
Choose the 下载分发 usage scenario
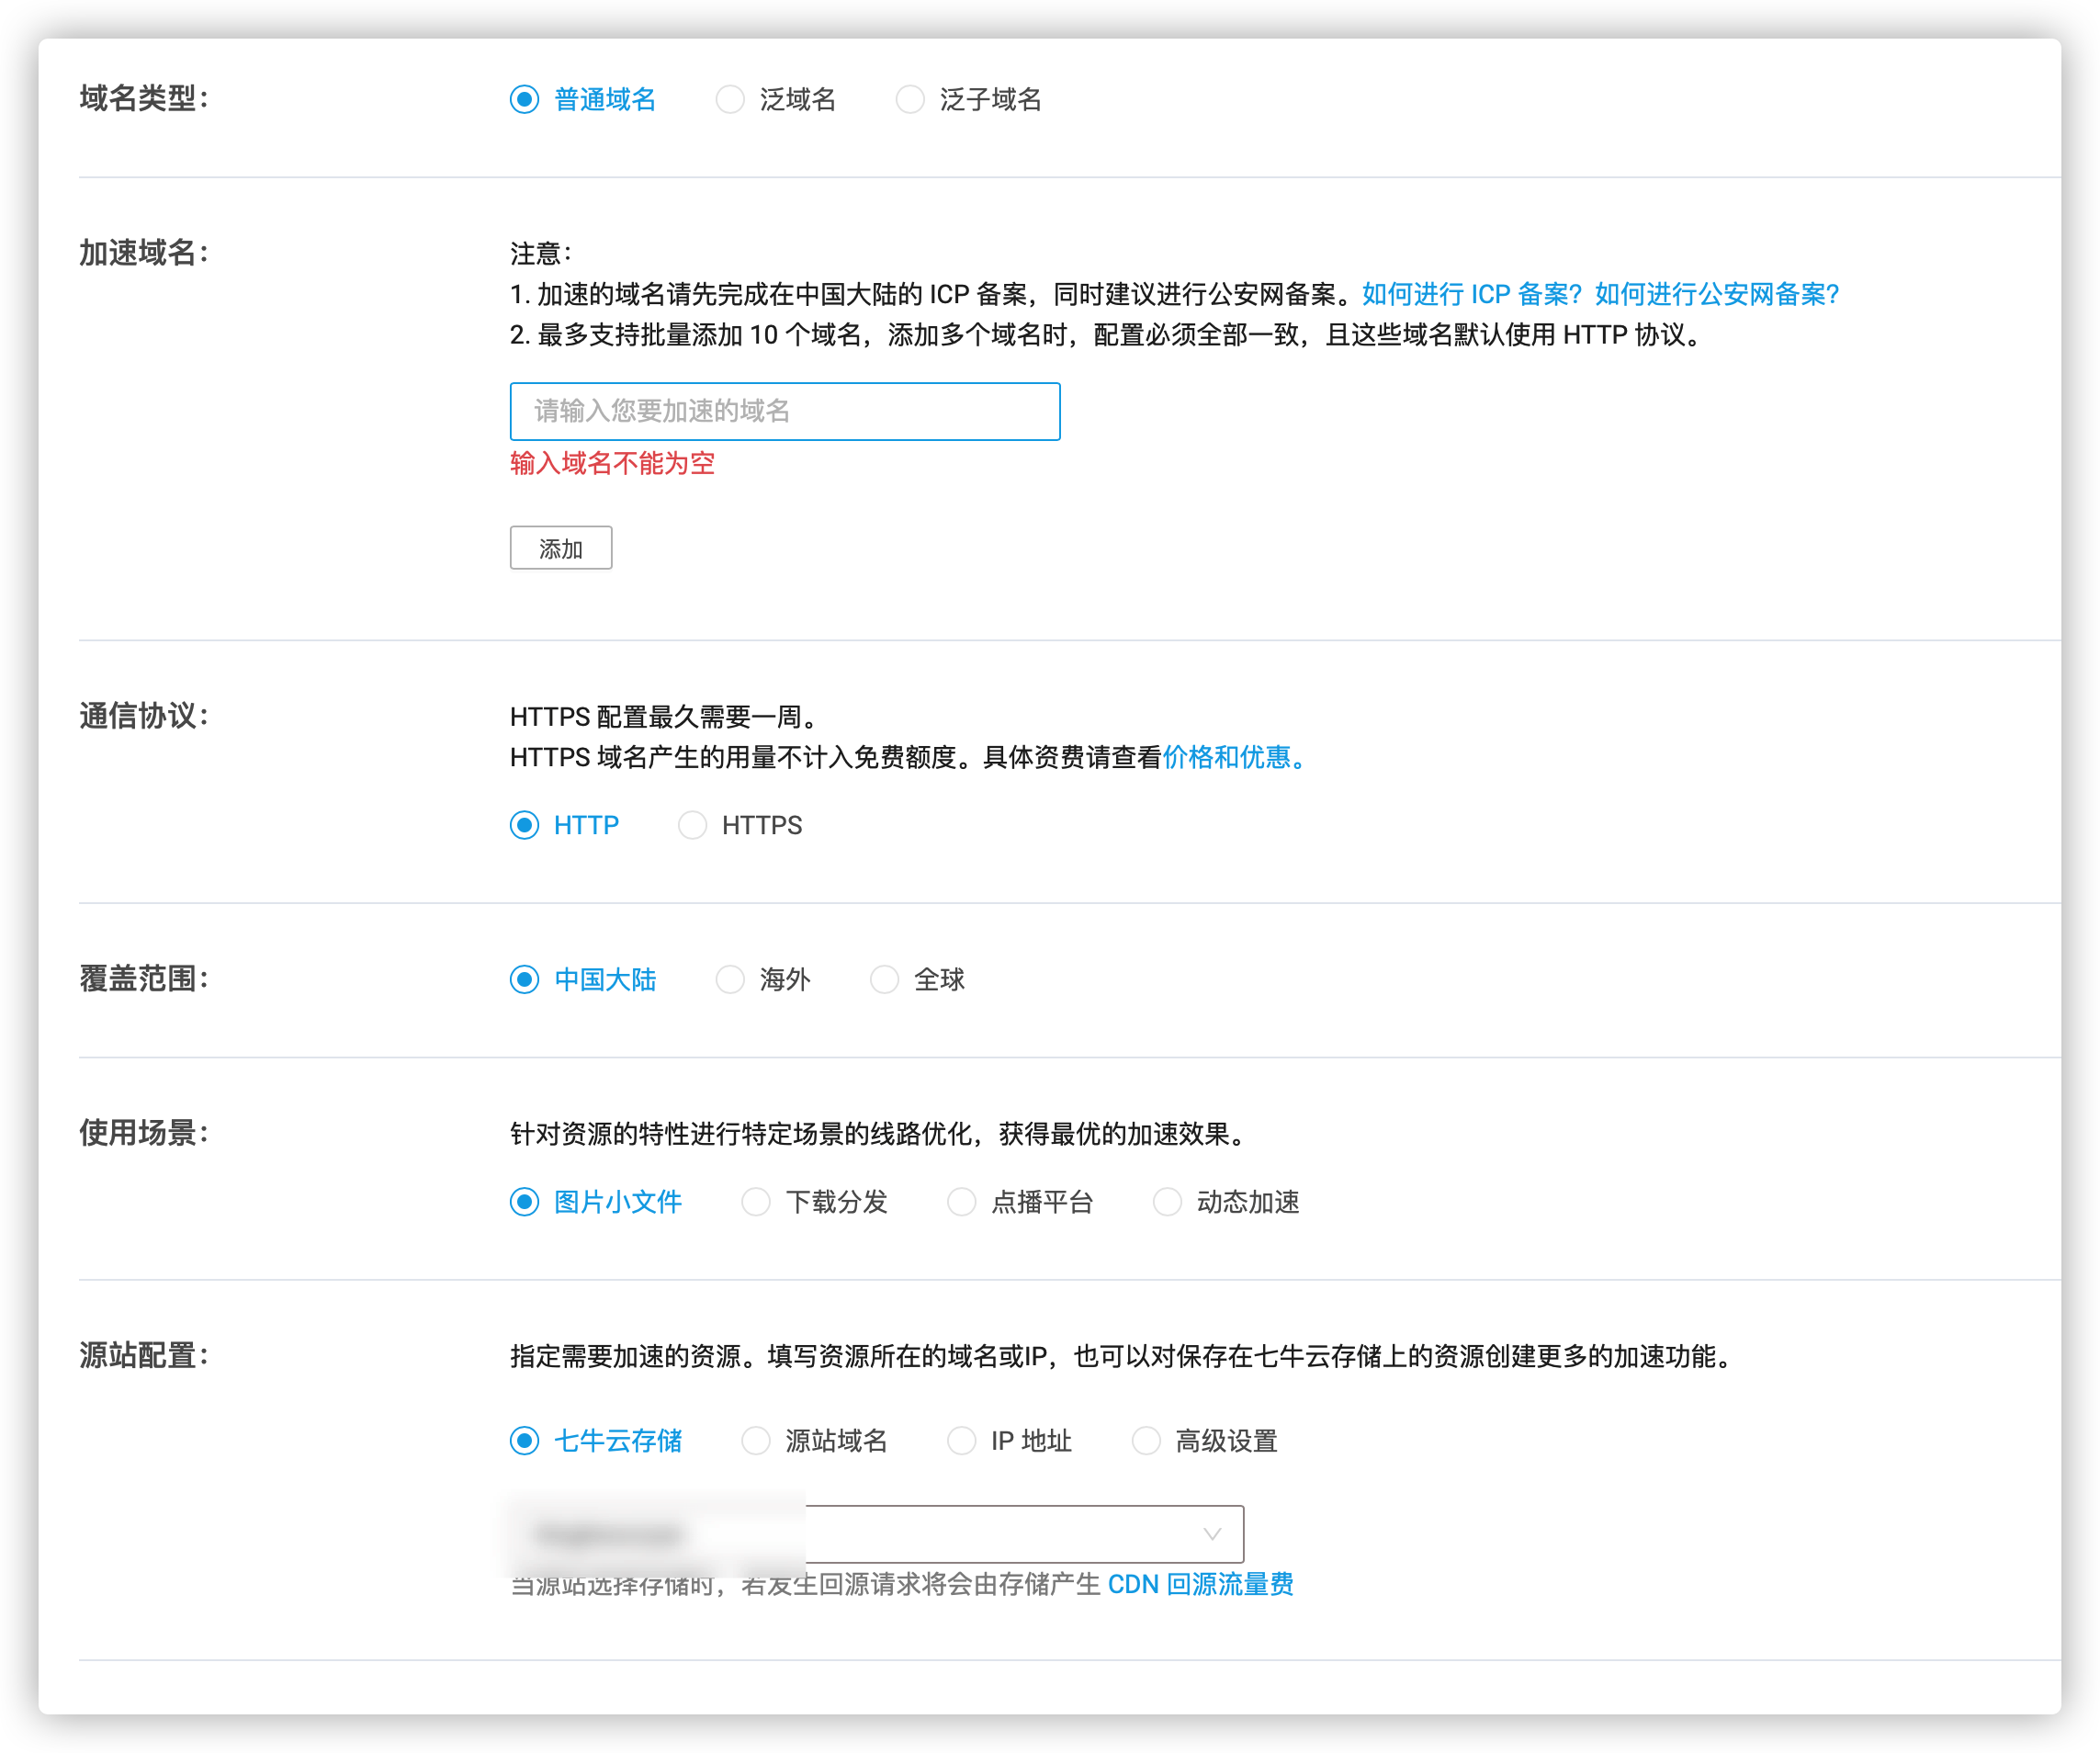click(756, 1202)
